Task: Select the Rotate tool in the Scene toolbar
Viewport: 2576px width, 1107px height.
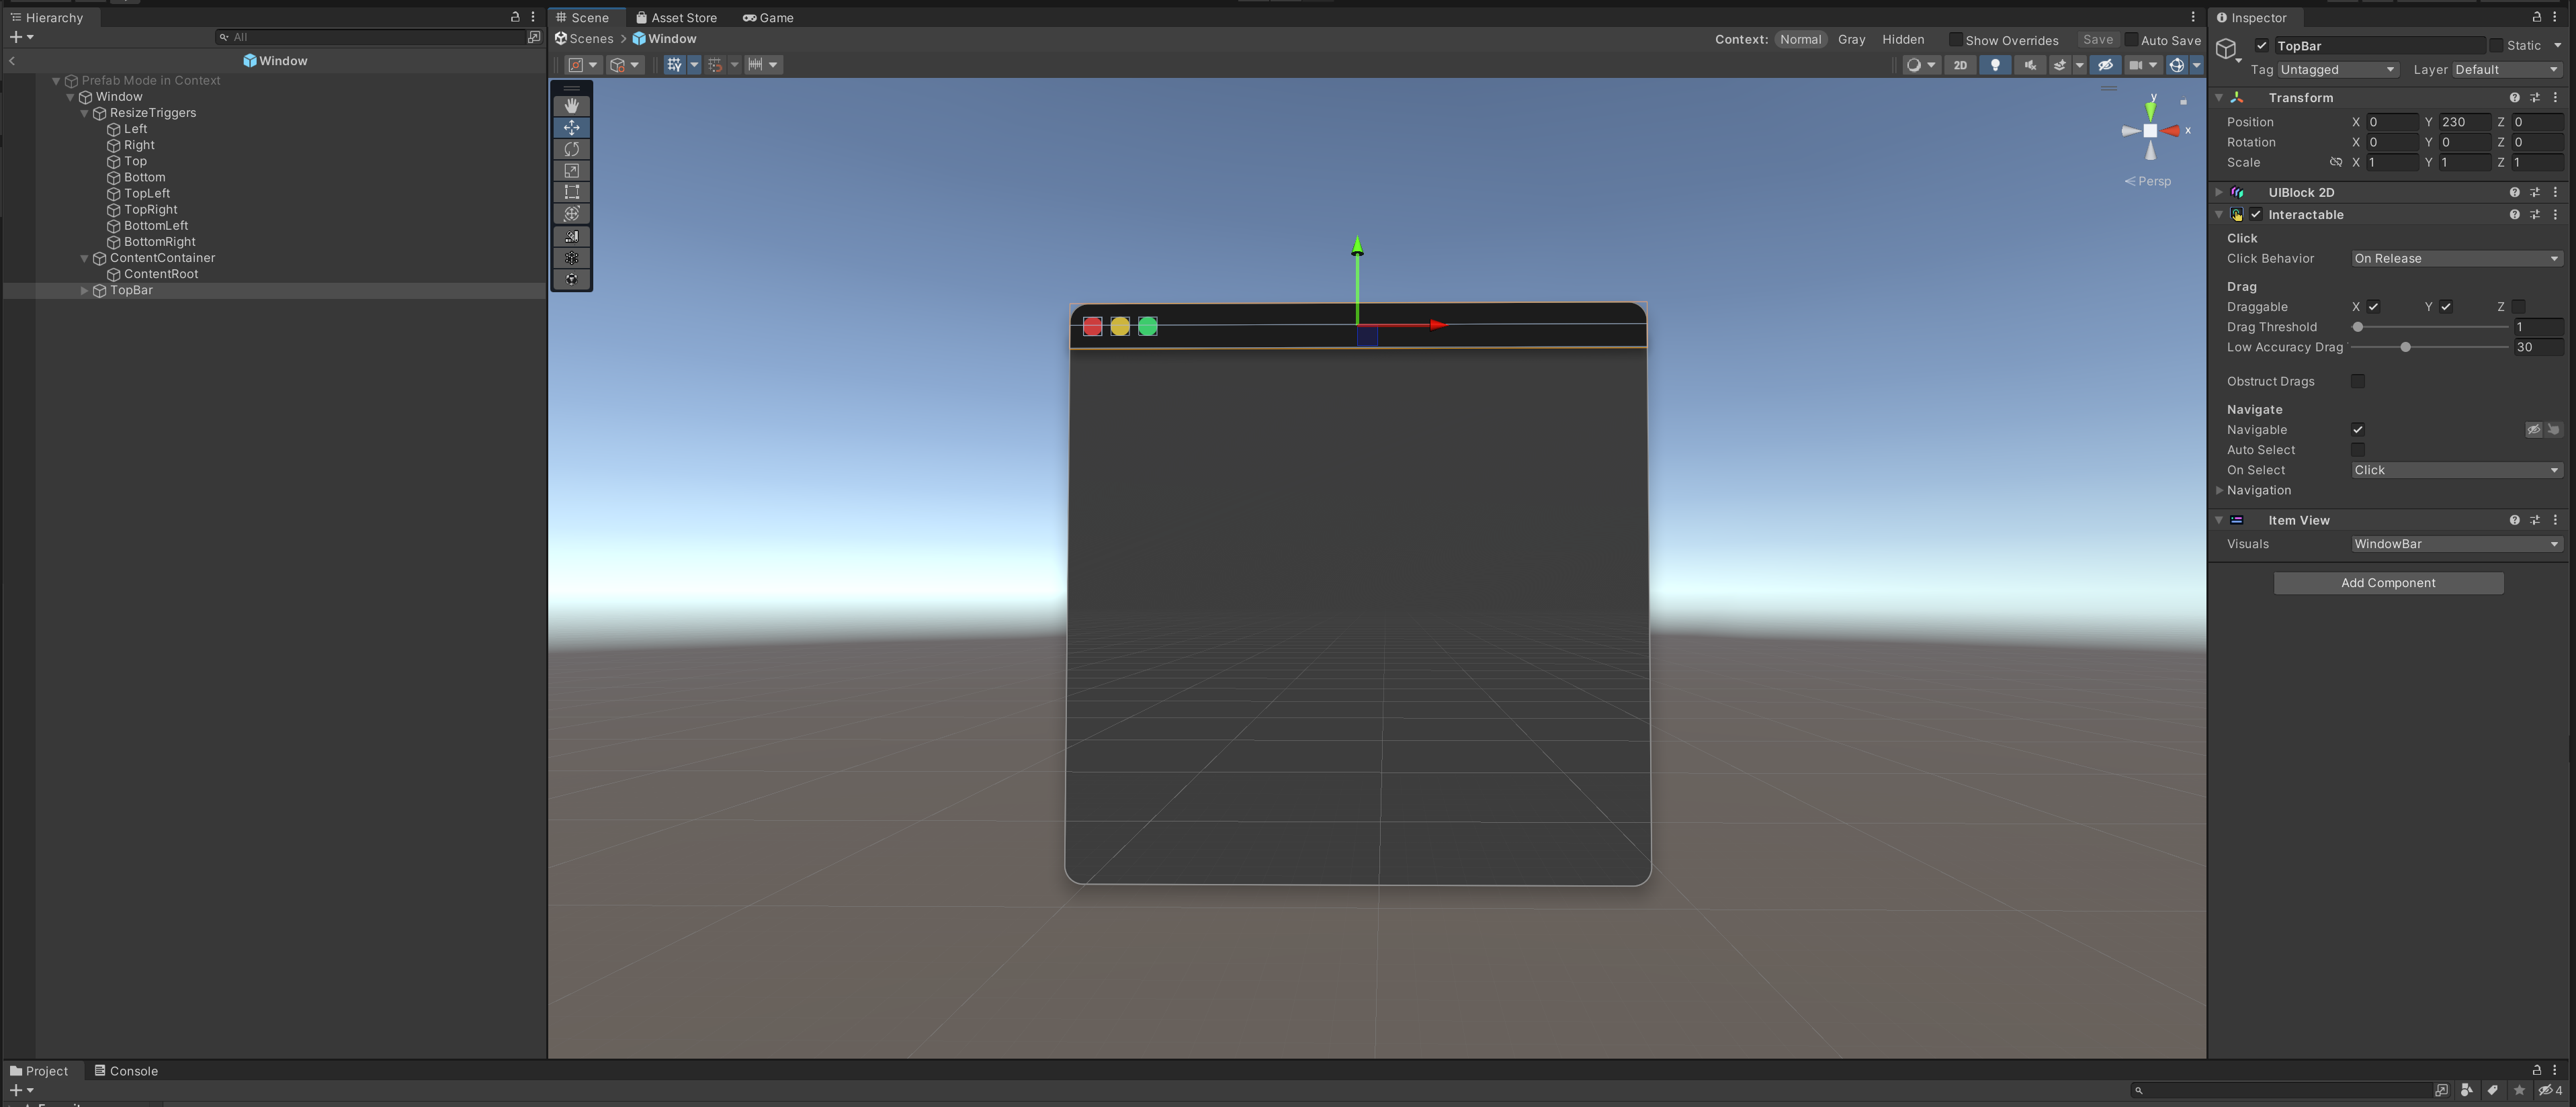Action: (572, 149)
